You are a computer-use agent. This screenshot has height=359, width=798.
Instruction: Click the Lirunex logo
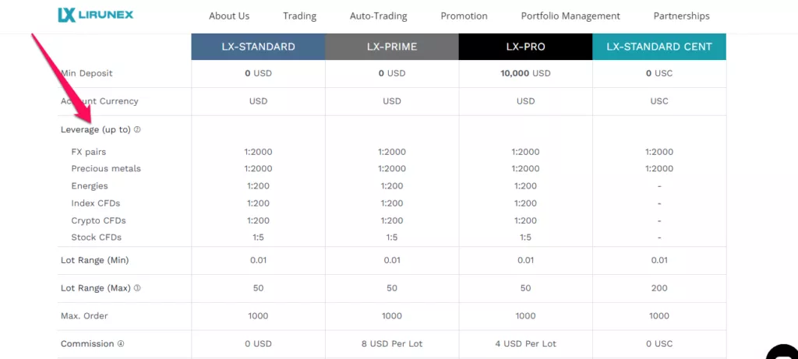96,16
